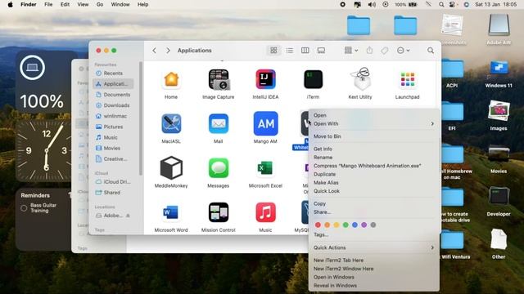Select the Microsoft Word app icon
524x294 pixels.
coord(171,212)
